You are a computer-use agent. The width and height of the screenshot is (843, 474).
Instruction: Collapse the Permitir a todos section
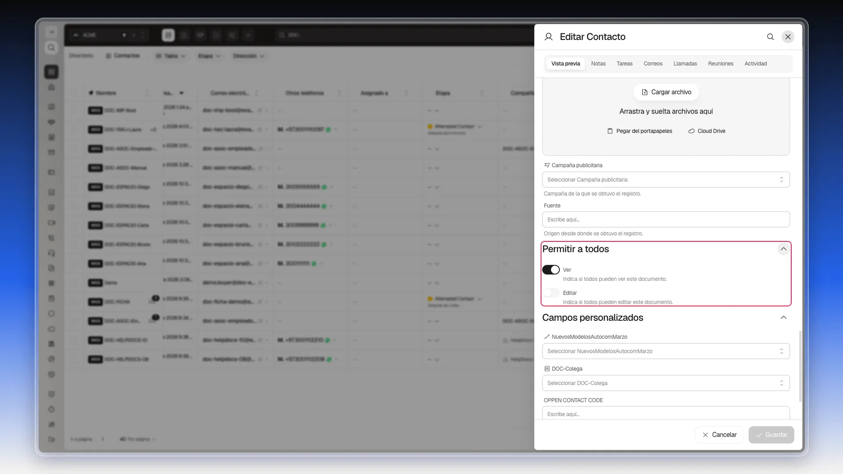pyautogui.click(x=783, y=249)
